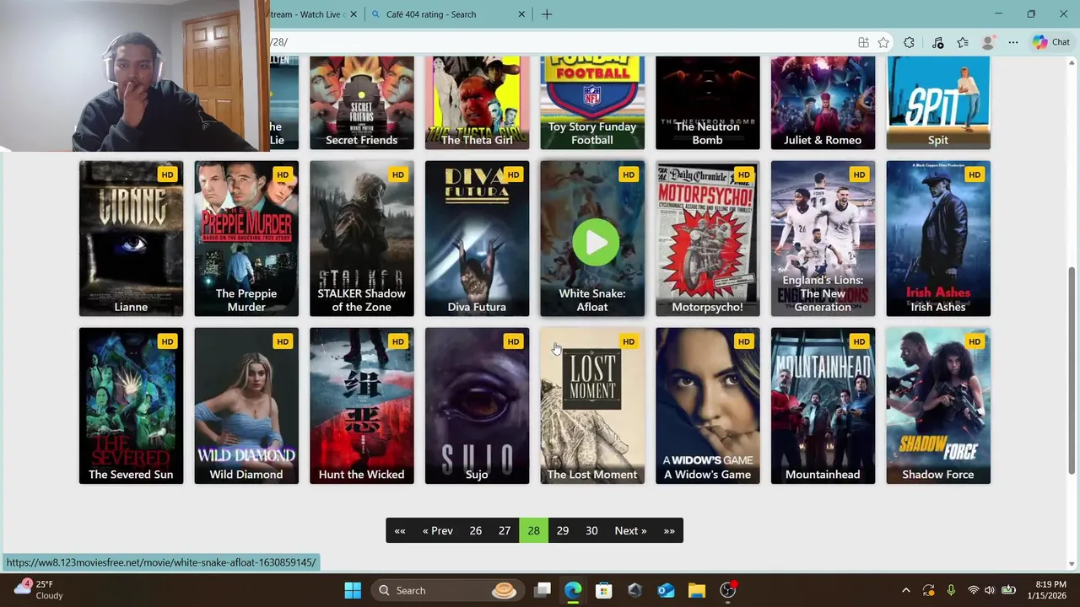Image resolution: width=1080 pixels, height=607 pixels.
Task: Open Juliet & Romeo movie
Action: tap(823, 103)
